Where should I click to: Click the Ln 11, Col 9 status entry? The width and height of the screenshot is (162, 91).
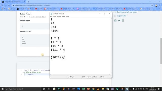[71, 77]
